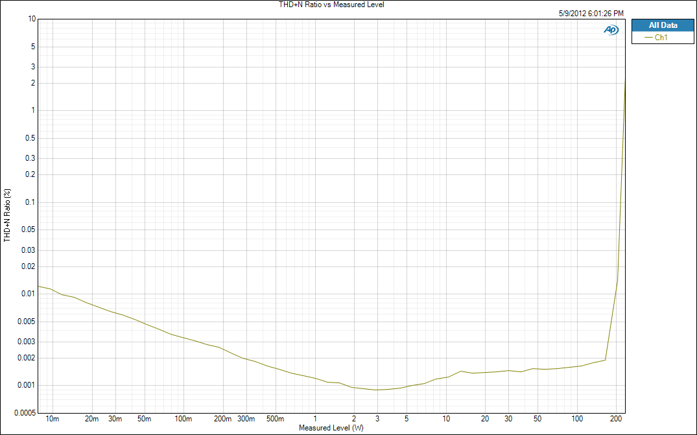The width and height of the screenshot is (697, 435).
Task: Click the X axis tick label 500m
Action: tap(275, 419)
